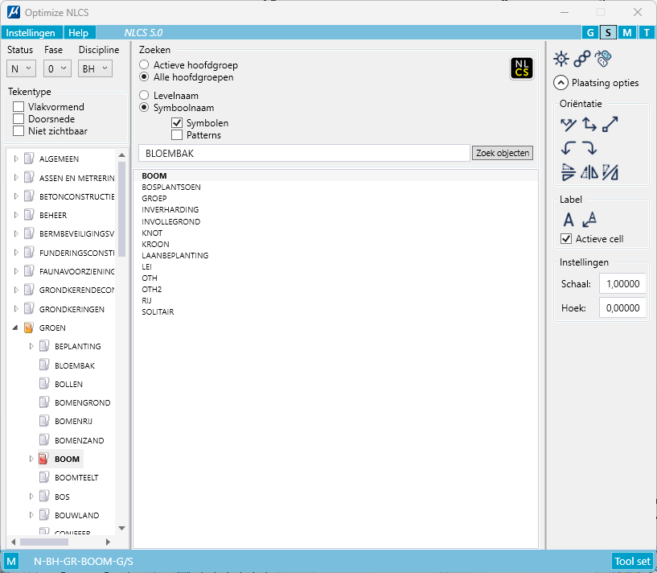Select the Actieve hoofdgroep radio button

click(144, 64)
